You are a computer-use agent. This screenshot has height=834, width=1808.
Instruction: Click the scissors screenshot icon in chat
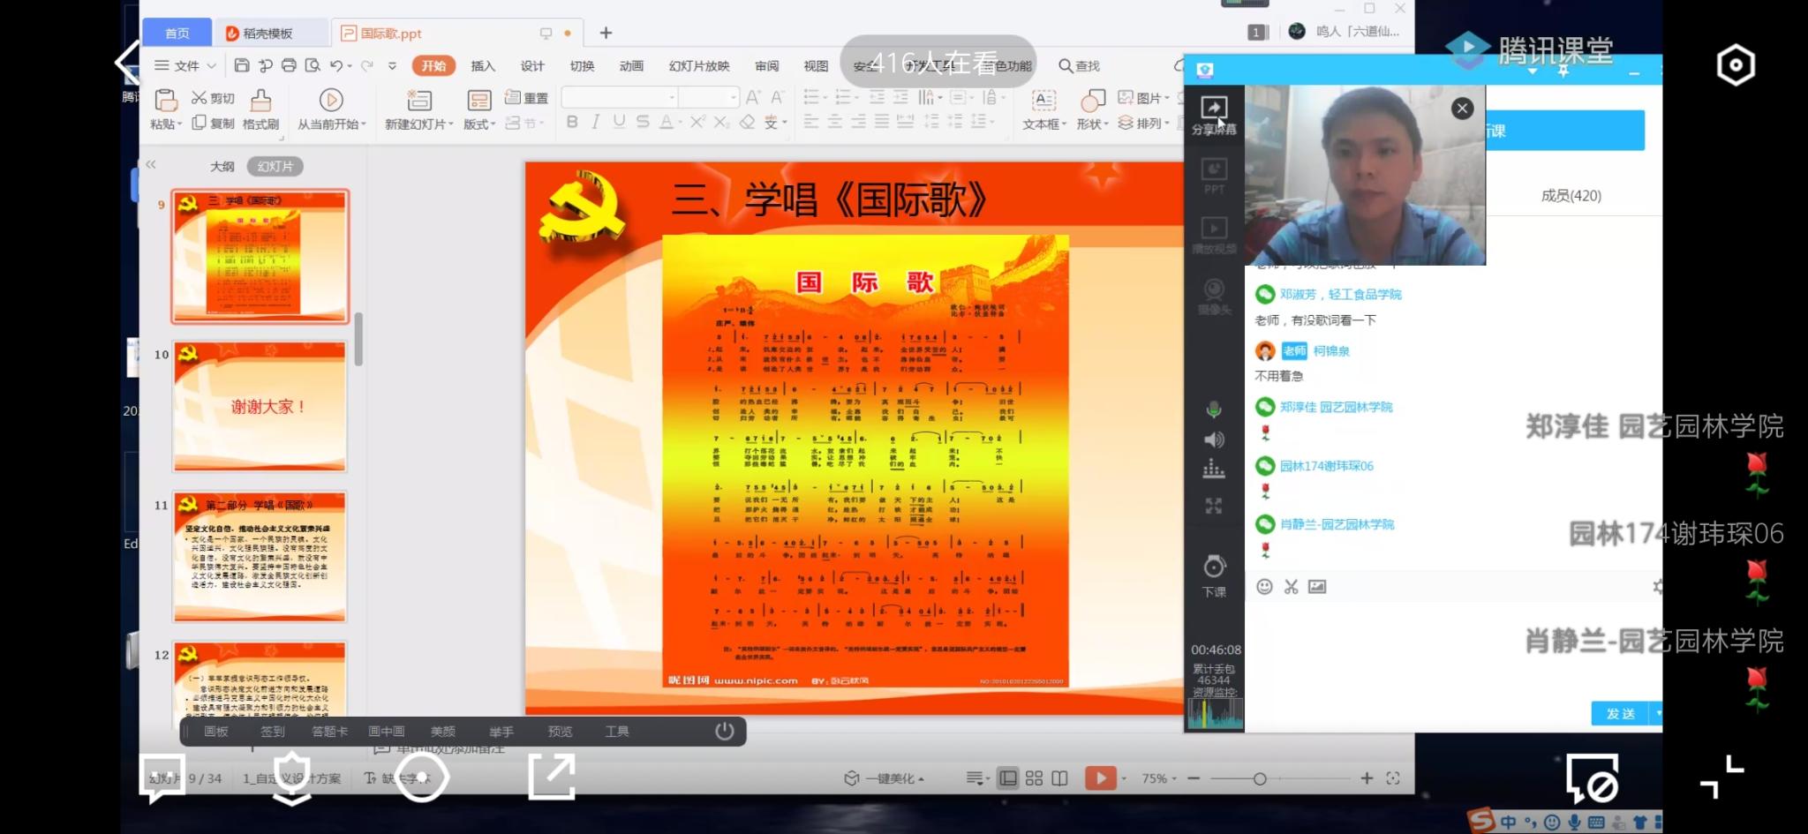pyautogui.click(x=1291, y=587)
